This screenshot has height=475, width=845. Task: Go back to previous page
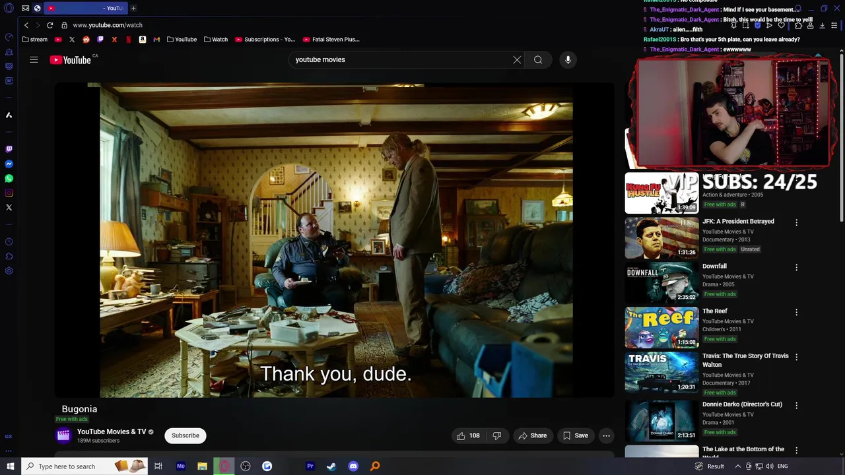pyautogui.click(x=26, y=25)
